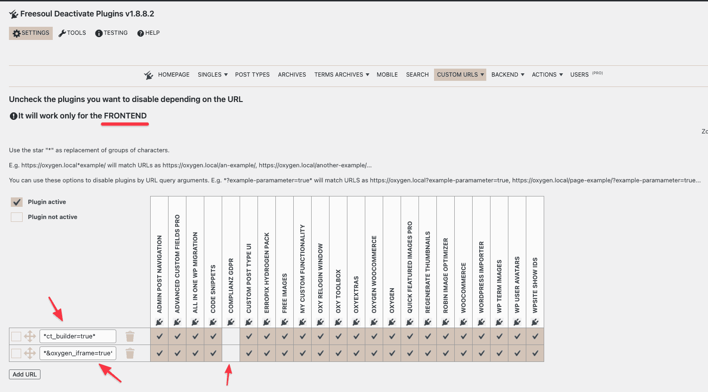Click plug icon under Custom Post Type UI
The height and width of the screenshot is (392, 708).
tap(249, 322)
